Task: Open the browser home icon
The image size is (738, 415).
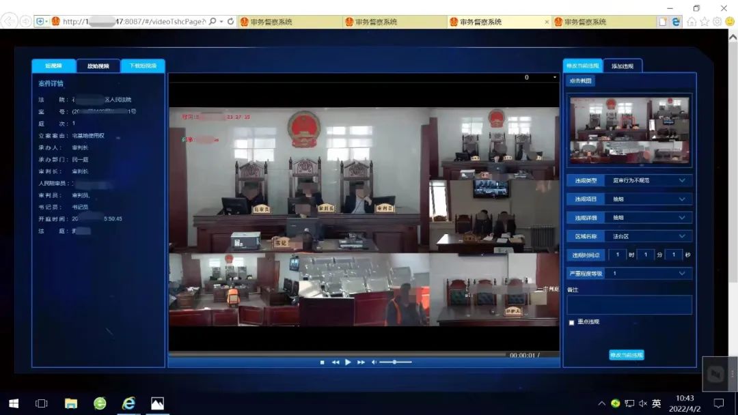Action: 692,22
